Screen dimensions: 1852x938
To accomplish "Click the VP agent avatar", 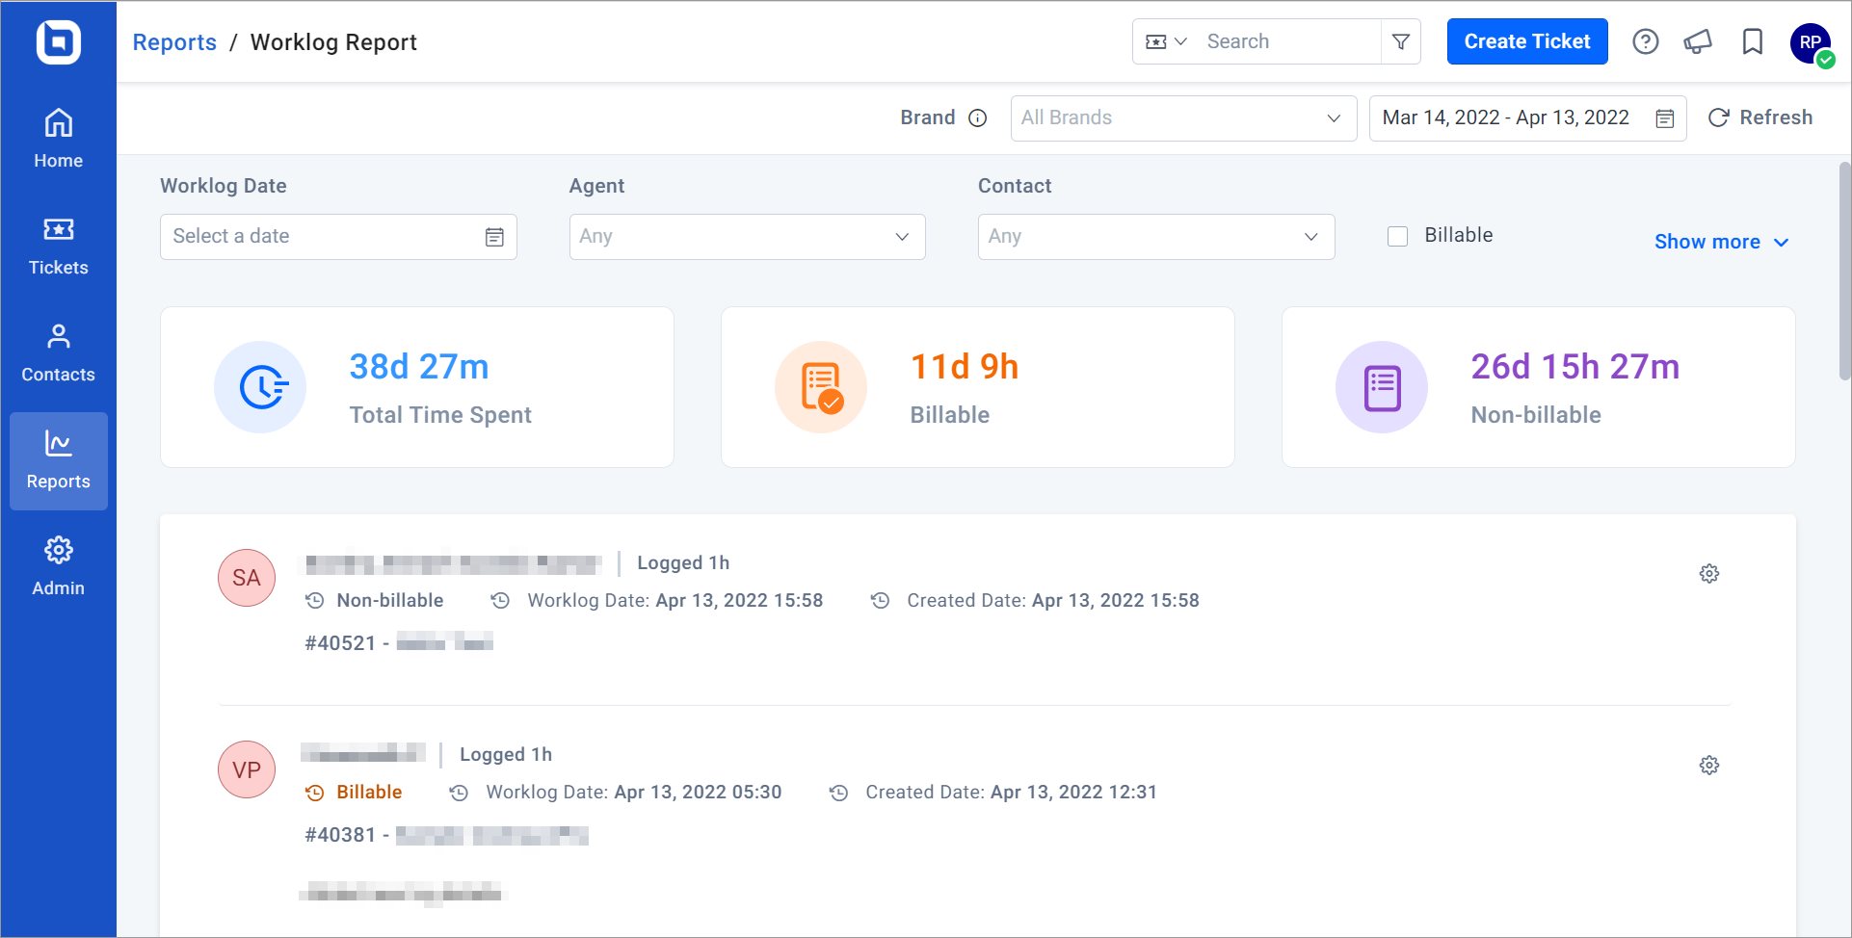I will 247,769.
